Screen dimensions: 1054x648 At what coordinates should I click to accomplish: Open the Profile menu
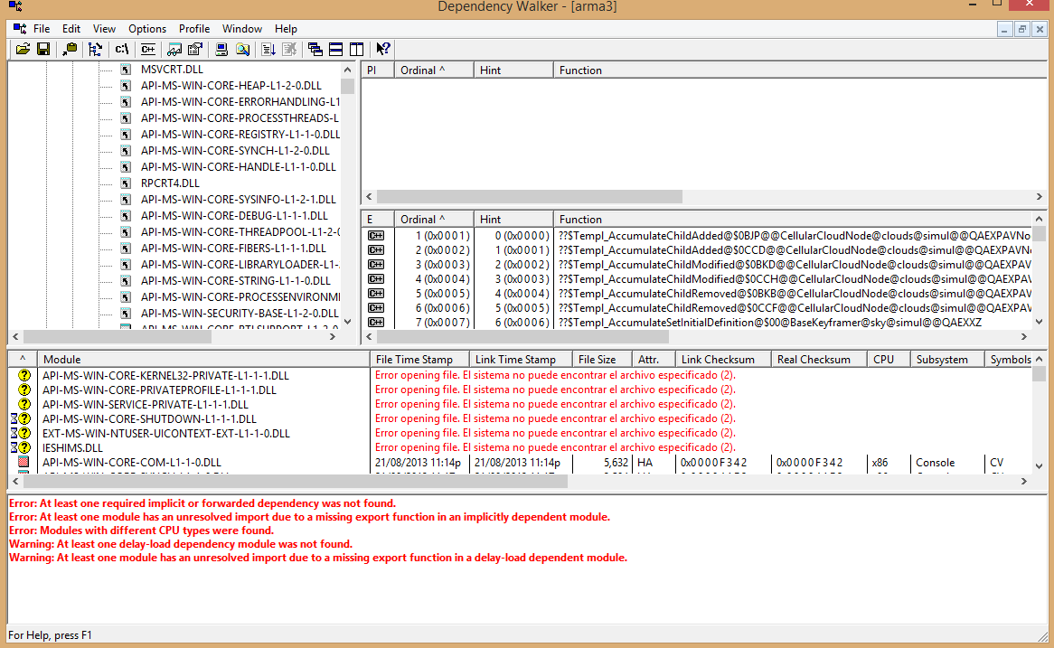[x=194, y=29]
